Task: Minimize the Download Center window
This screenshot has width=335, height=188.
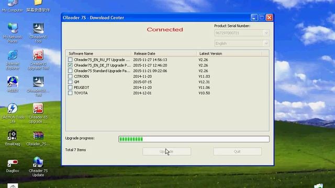Action: [254, 17]
